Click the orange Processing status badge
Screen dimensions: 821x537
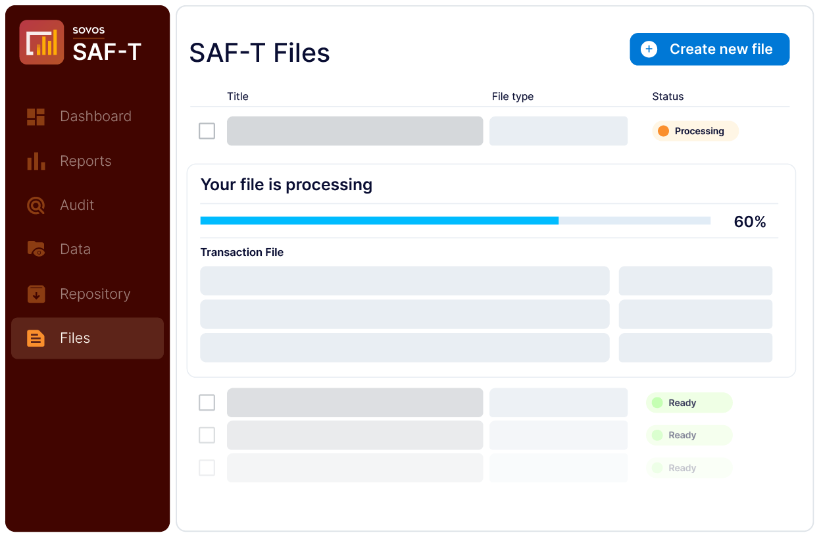pyautogui.click(x=695, y=131)
